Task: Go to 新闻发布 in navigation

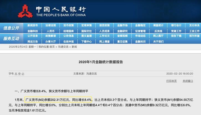Action: [x=32, y=25]
